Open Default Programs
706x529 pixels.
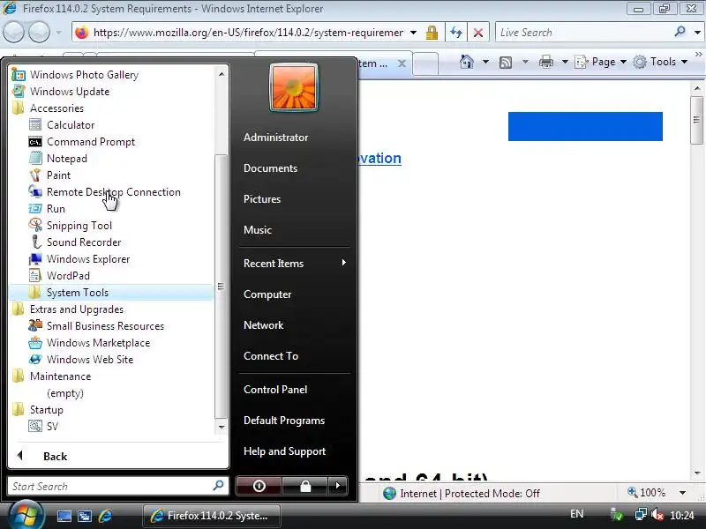284,421
